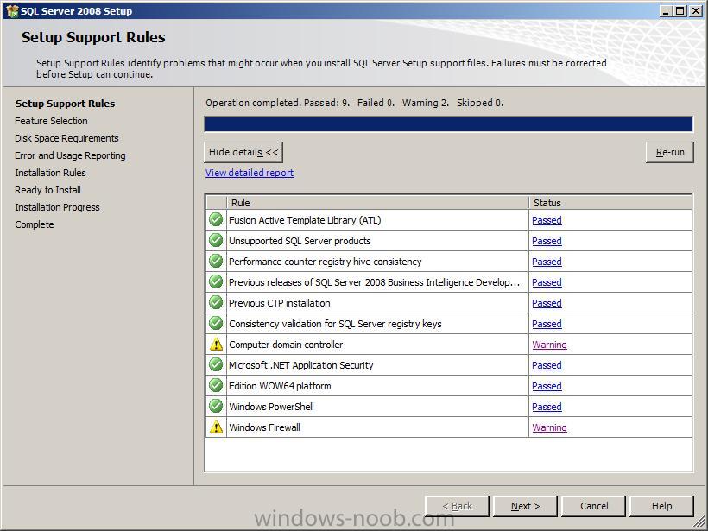Click the green check beside Microsoft .NET Application Security
The width and height of the screenshot is (708, 531).
[216, 365]
